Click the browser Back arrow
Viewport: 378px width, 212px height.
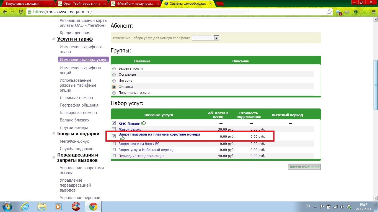[5, 12]
